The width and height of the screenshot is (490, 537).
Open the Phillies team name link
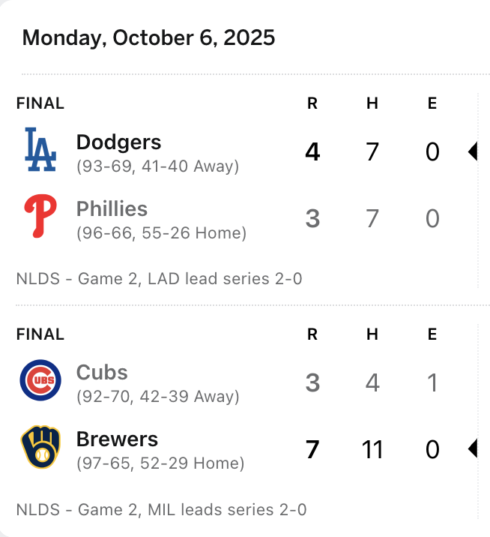click(112, 208)
